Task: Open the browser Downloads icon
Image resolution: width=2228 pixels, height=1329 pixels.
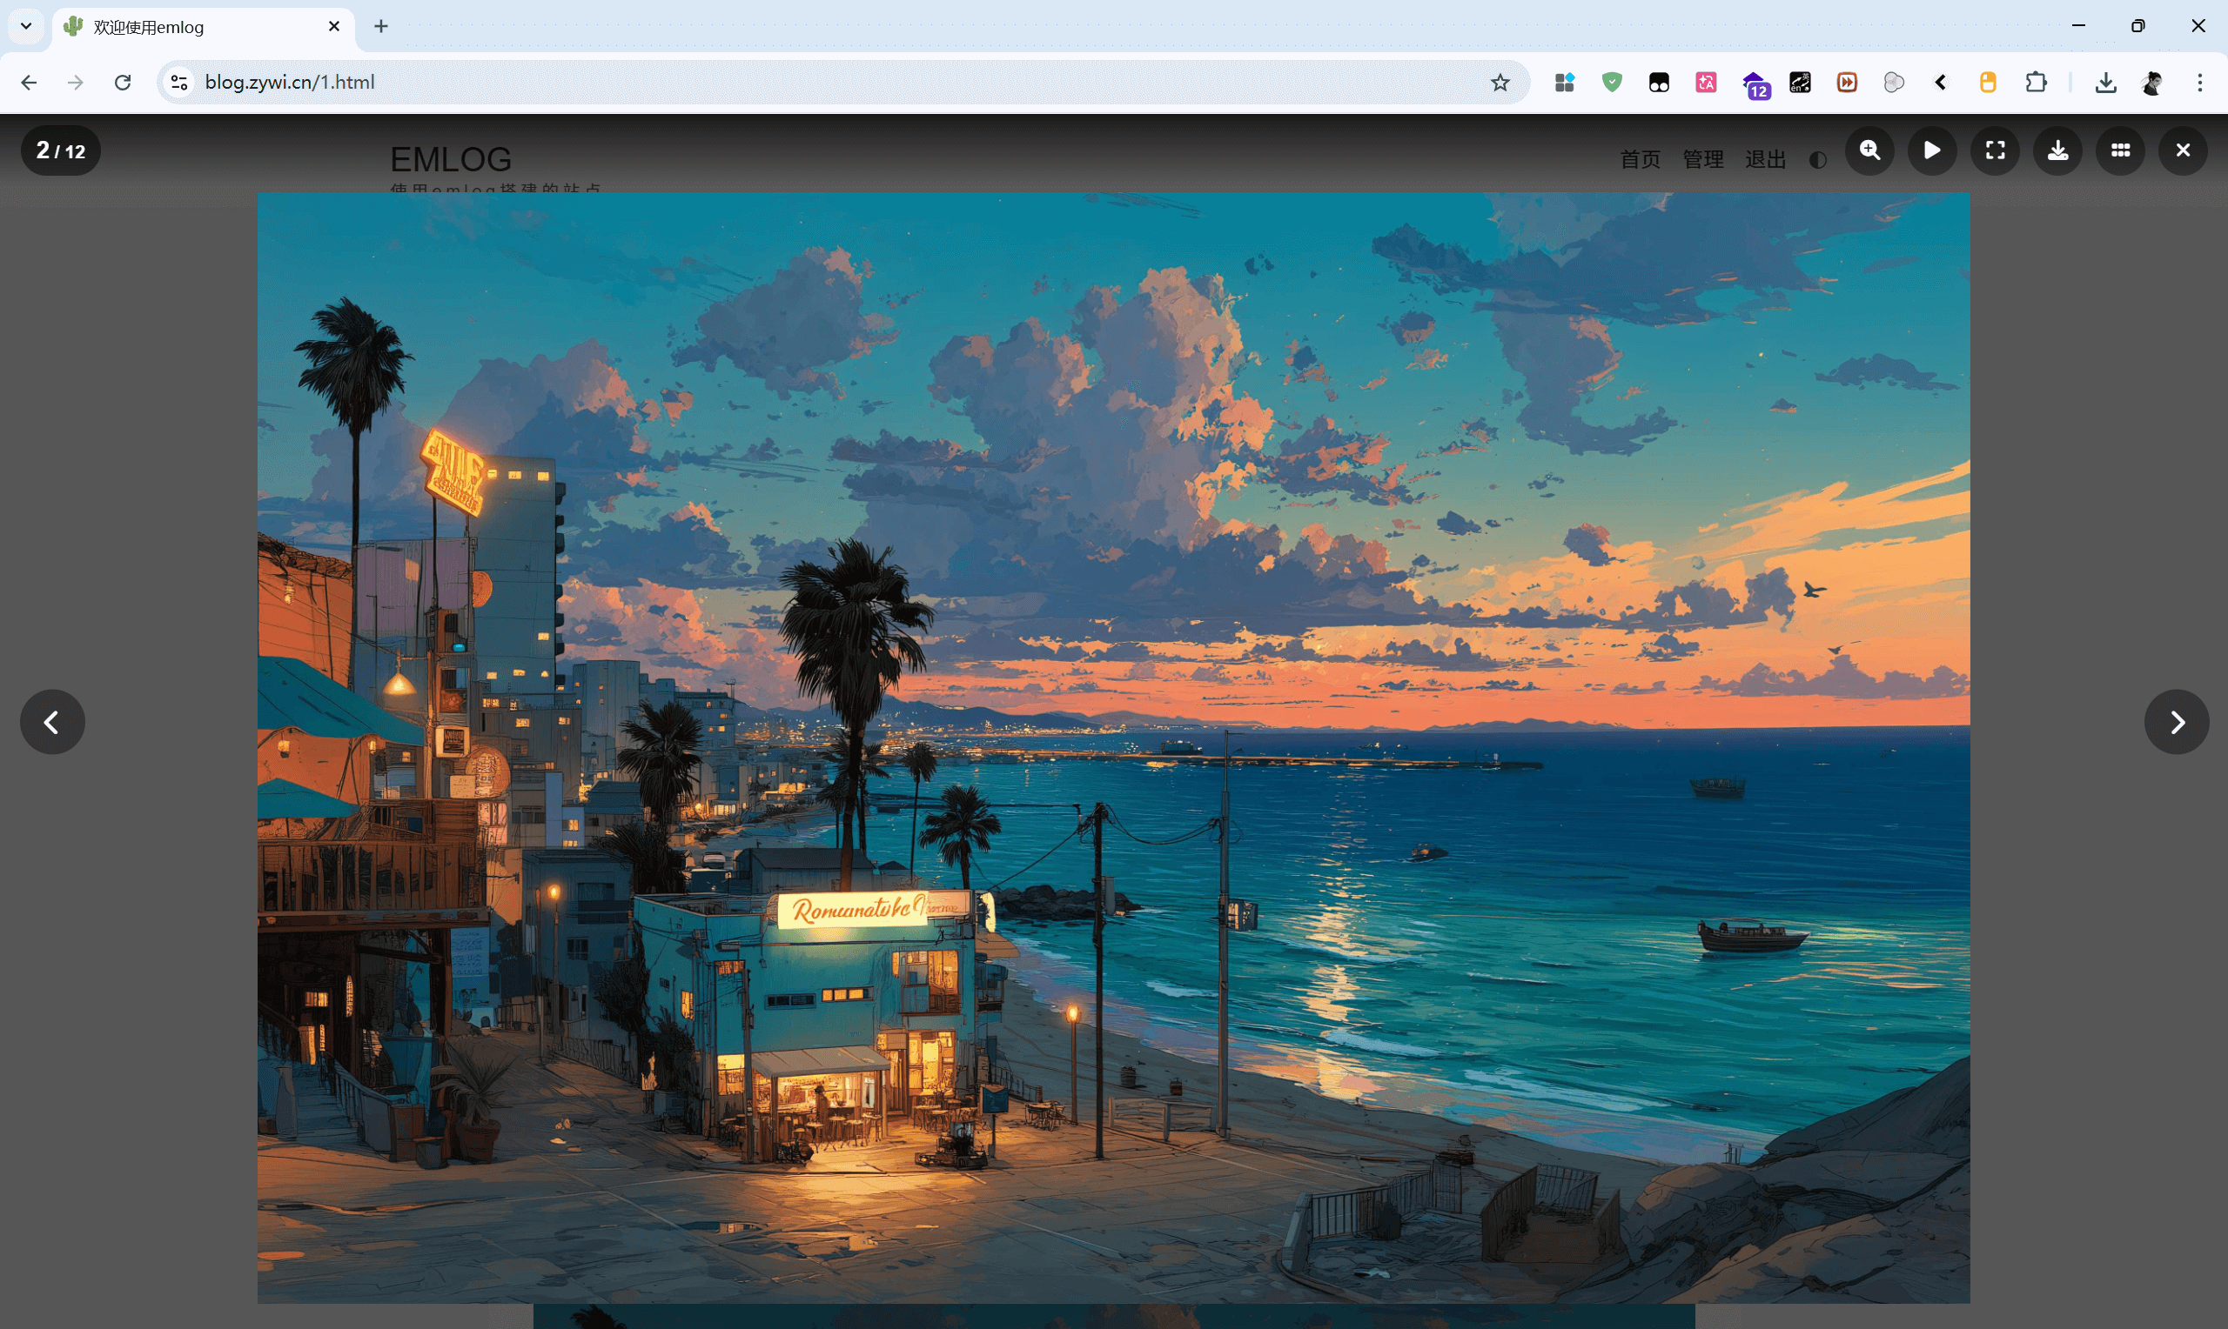Action: pos(2106,83)
